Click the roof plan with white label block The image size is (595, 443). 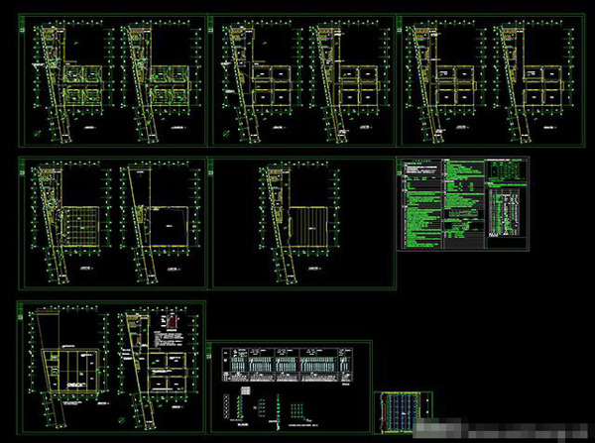[68, 368]
